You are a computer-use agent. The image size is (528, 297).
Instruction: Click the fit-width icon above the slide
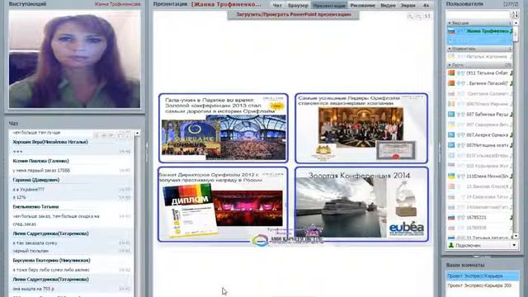point(418,16)
